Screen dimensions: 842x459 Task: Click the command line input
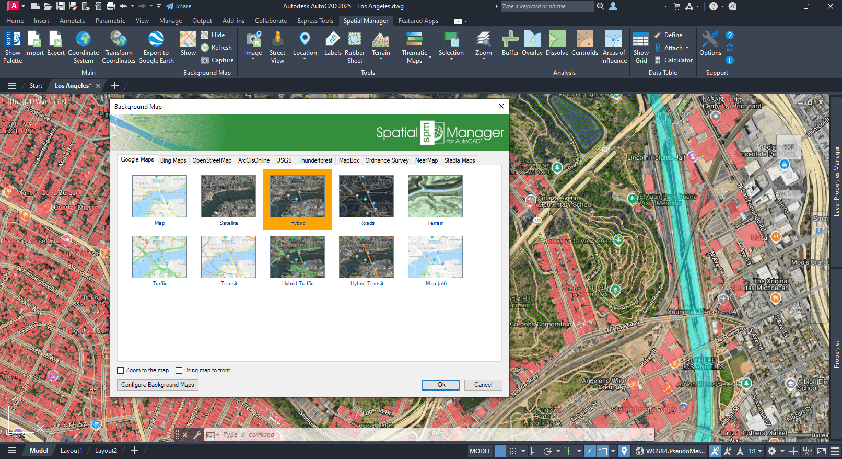434,435
